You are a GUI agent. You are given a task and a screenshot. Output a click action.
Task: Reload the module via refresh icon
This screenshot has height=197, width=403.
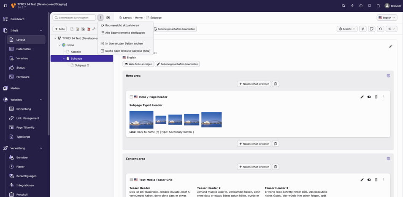(380, 29)
